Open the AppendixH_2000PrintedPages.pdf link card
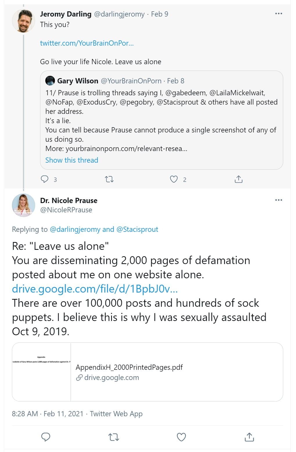The image size is (296, 452). (147, 372)
